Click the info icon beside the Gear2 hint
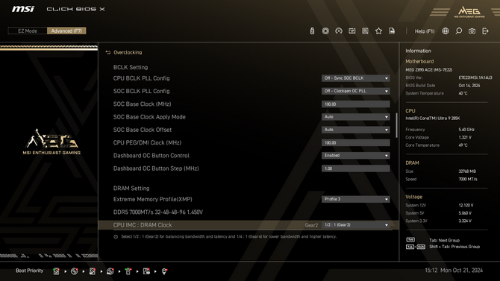500x281 pixels. (x=116, y=237)
